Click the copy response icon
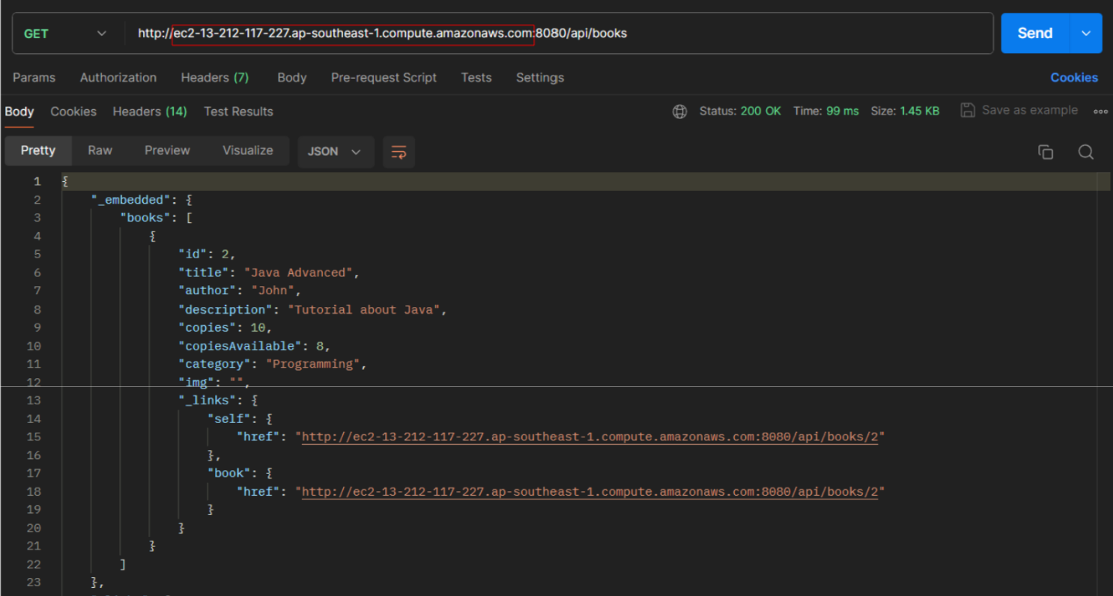The width and height of the screenshot is (1113, 596). click(x=1046, y=152)
